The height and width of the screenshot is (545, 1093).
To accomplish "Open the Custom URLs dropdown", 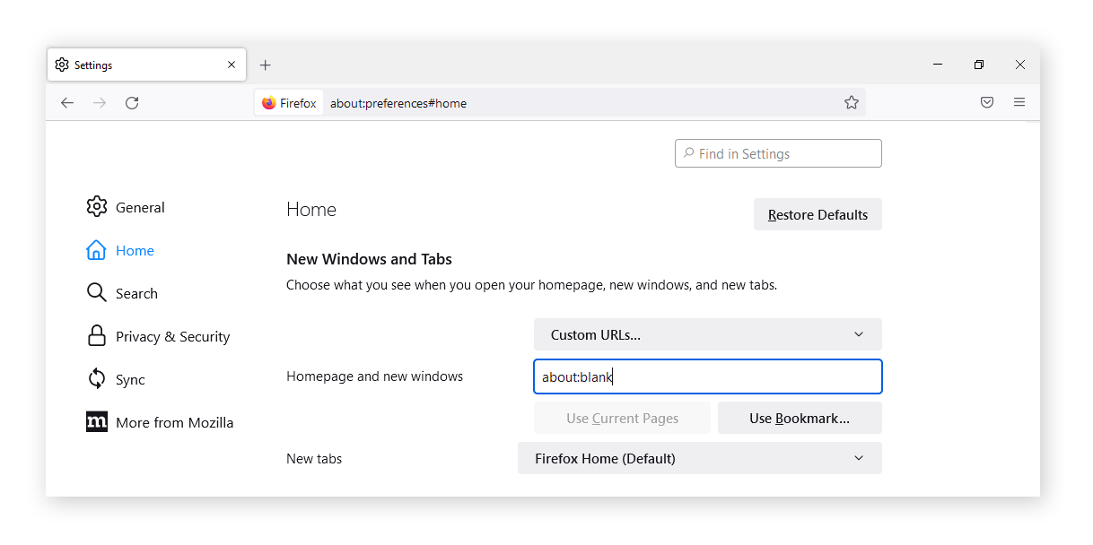I will 707,333.
